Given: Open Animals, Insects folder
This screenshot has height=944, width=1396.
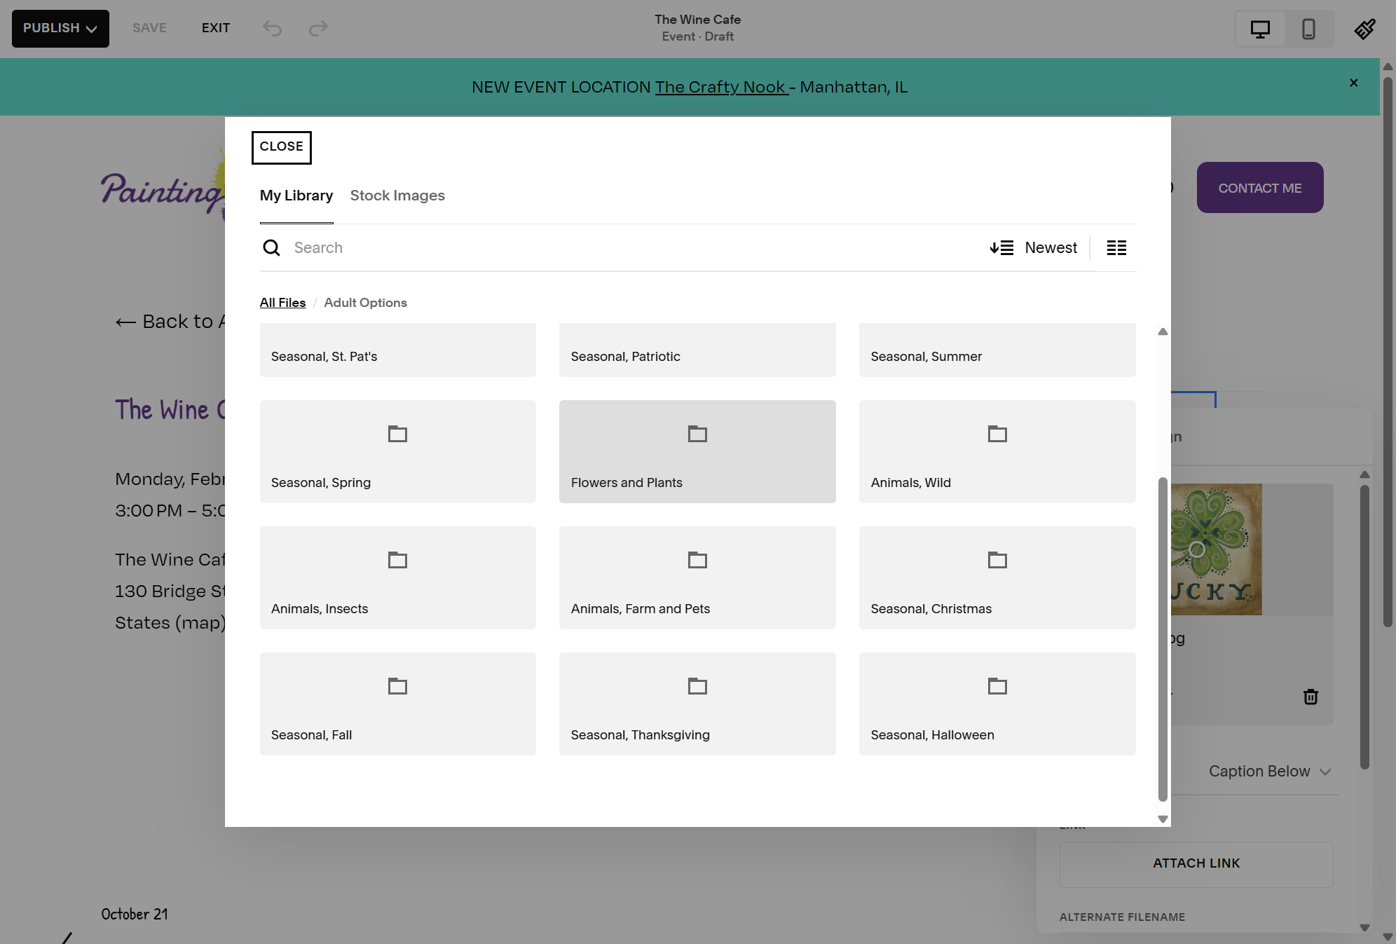Looking at the screenshot, I should coord(397,577).
